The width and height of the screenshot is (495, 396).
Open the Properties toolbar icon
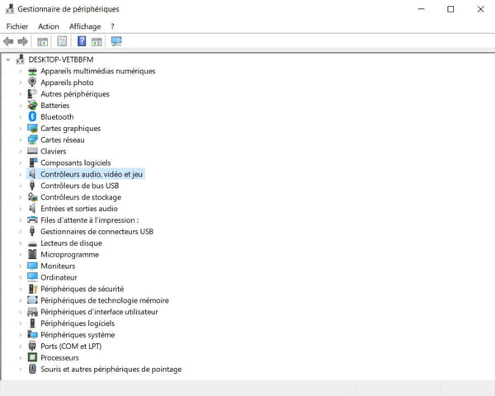point(62,41)
